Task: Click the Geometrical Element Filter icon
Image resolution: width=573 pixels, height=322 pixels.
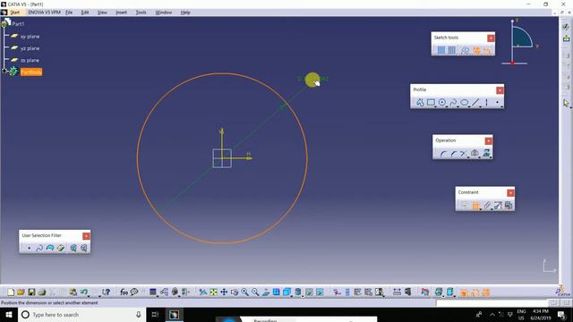Action: click(x=83, y=249)
